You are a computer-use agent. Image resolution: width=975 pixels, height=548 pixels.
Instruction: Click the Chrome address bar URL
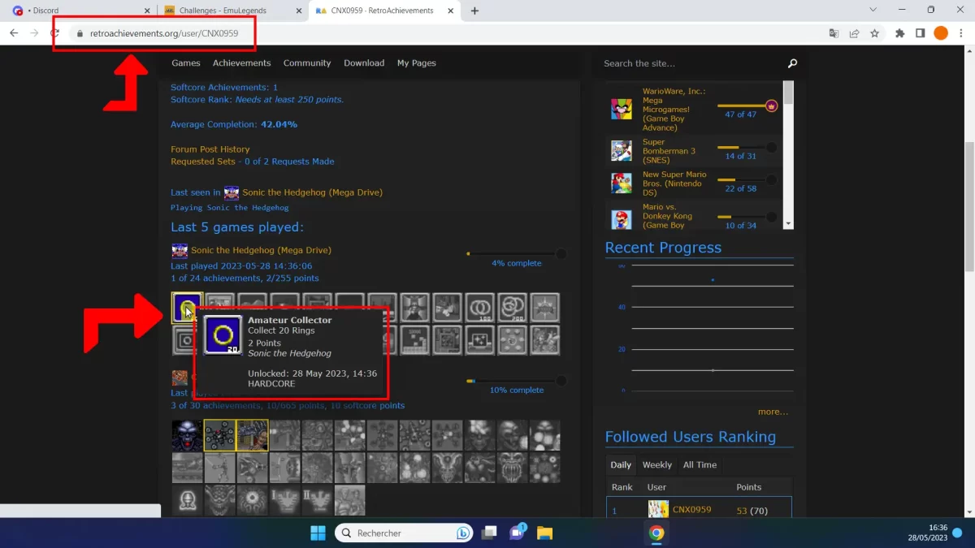click(x=164, y=33)
